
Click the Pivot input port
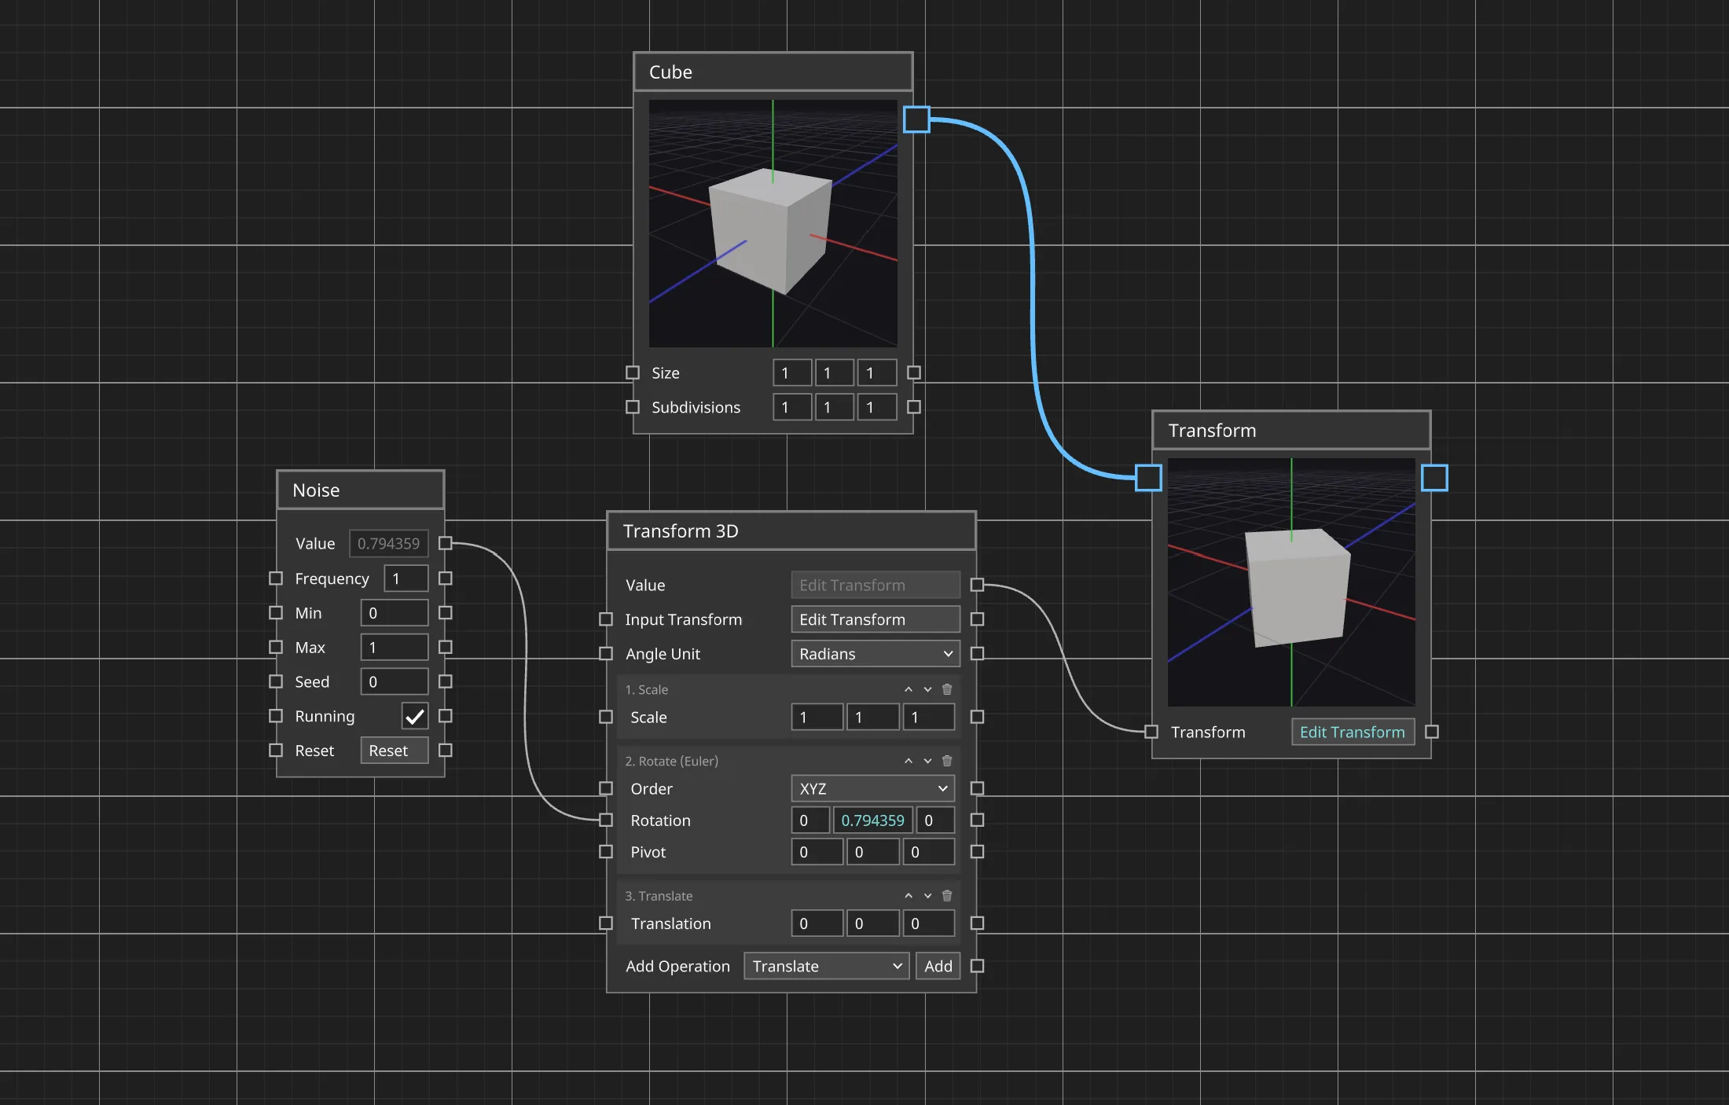(x=606, y=851)
